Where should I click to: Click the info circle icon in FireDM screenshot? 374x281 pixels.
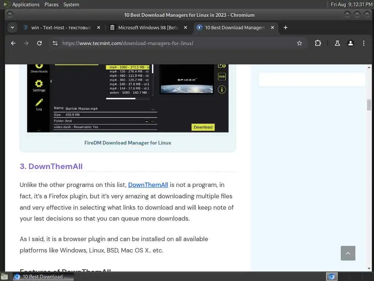[222, 90]
